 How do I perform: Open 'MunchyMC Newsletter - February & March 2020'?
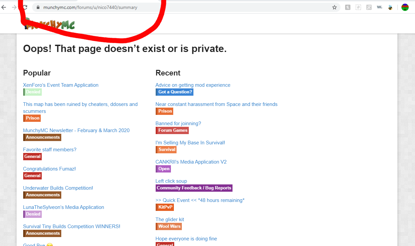coord(76,130)
